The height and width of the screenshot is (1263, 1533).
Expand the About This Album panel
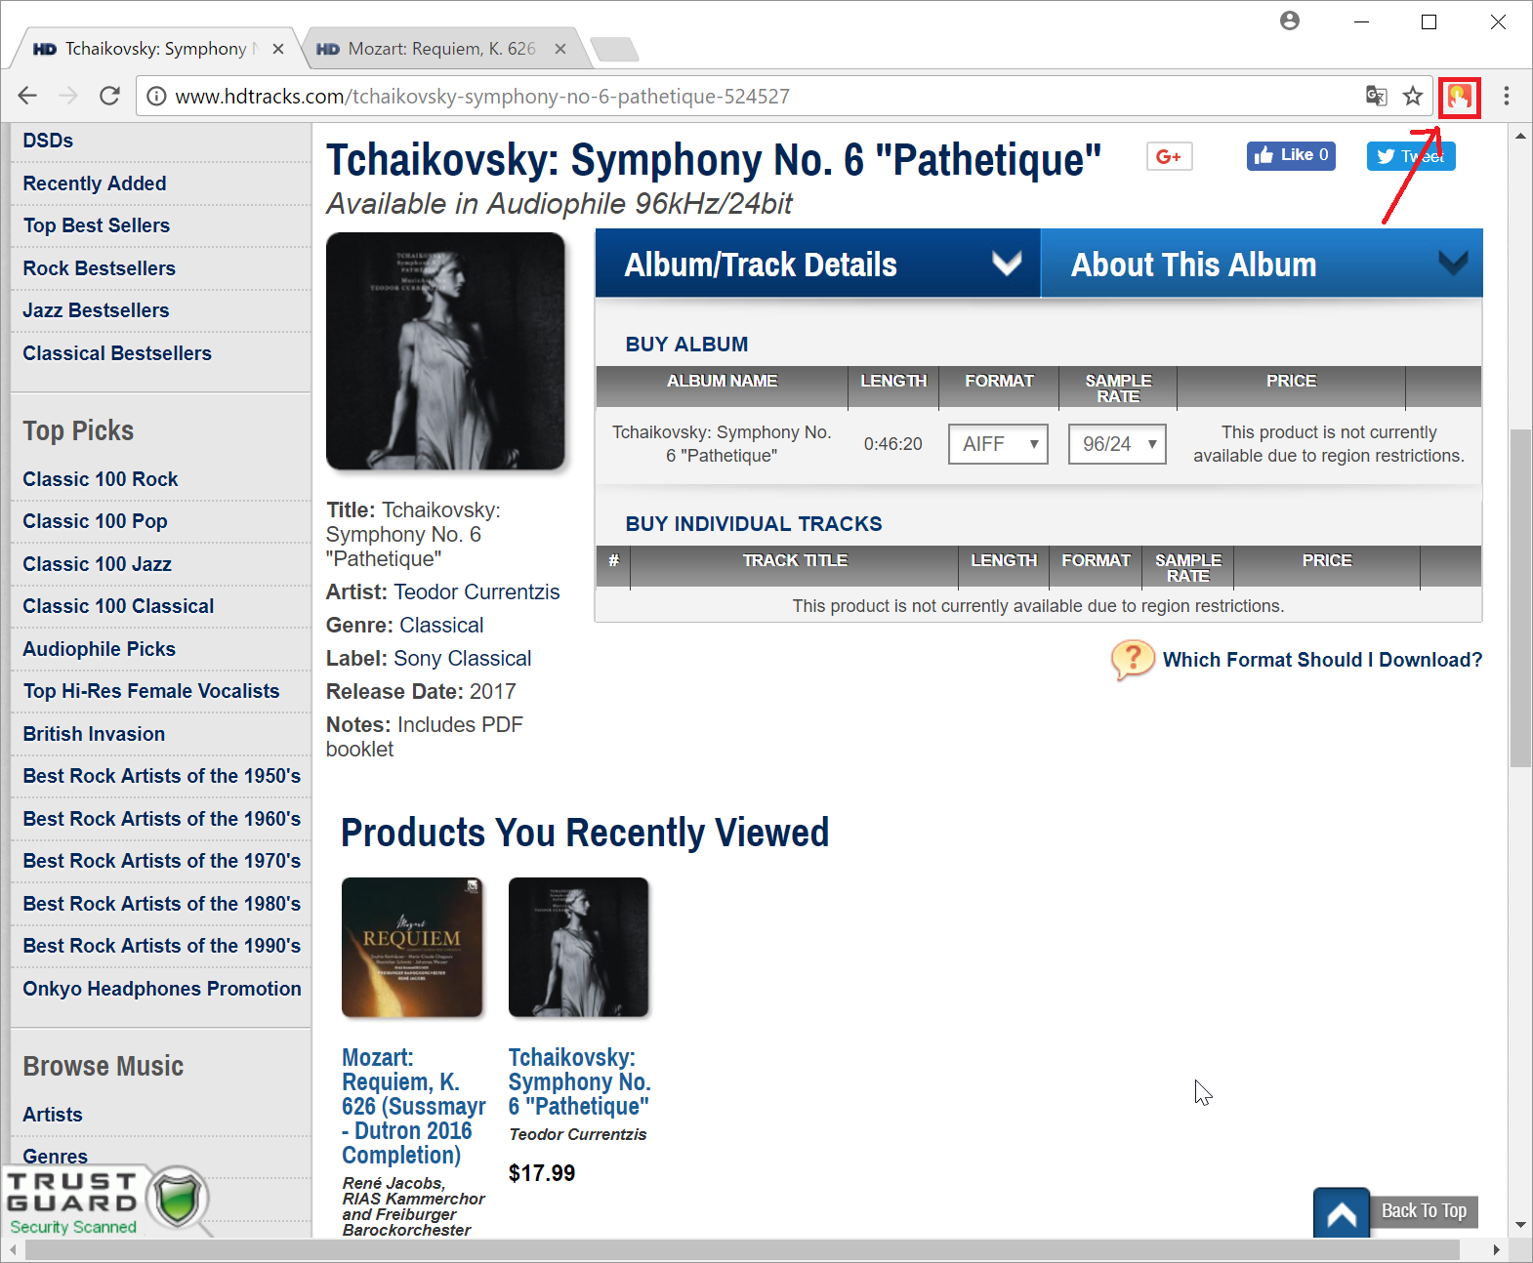[1262, 264]
